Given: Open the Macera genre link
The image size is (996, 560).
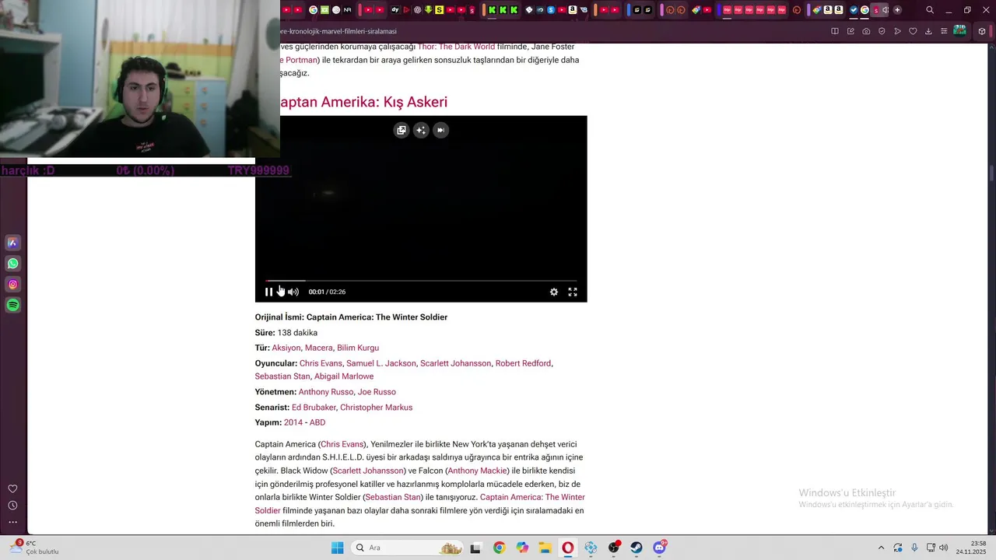Looking at the screenshot, I should [319, 348].
